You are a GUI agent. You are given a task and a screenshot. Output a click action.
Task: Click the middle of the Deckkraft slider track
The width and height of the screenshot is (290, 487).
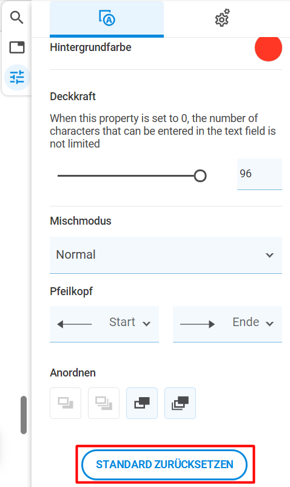pyautogui.click(x=129, y=175)
